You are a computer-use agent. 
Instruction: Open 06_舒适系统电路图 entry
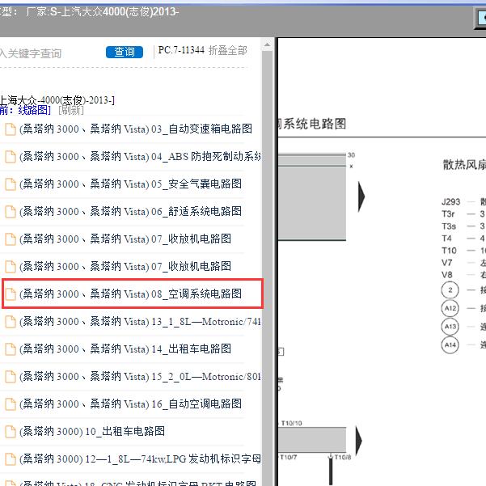[x=130, y=211]
